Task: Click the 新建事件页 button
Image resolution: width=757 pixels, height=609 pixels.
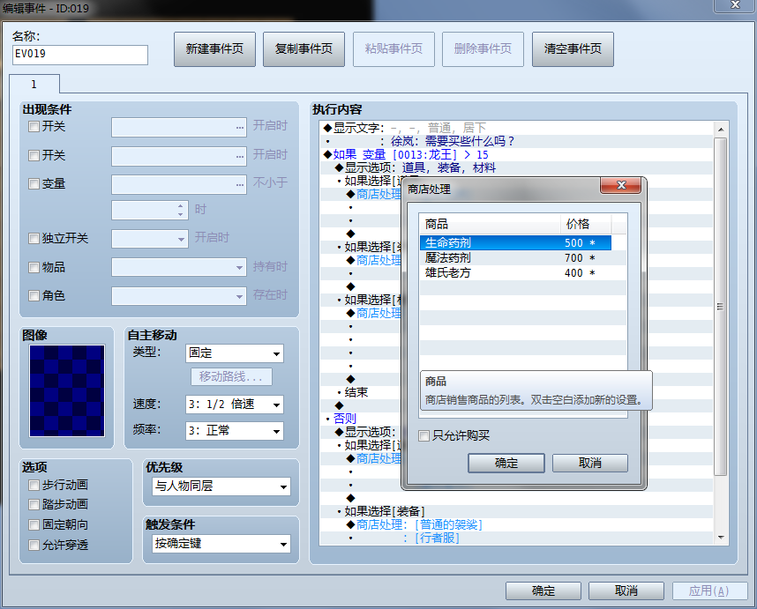Action: 215,49
